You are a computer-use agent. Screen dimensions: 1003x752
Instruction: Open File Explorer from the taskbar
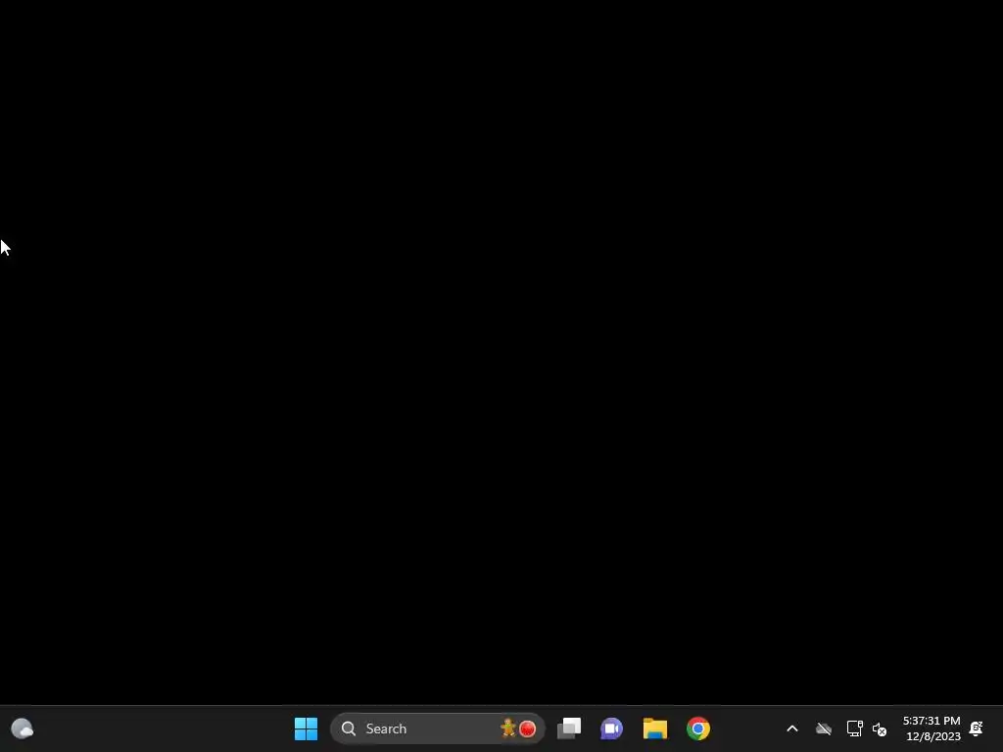(655, 728)
